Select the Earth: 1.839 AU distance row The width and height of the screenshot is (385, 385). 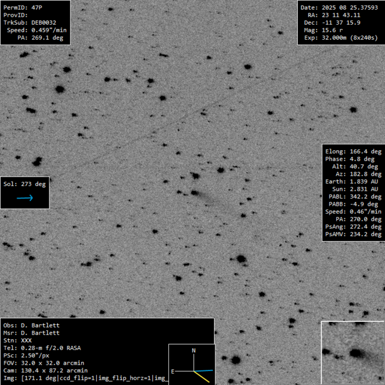(x=353, y=181)
